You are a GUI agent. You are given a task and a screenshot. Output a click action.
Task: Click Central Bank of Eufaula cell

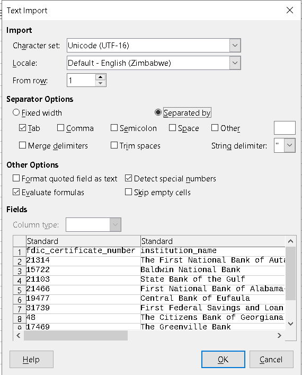212,299
